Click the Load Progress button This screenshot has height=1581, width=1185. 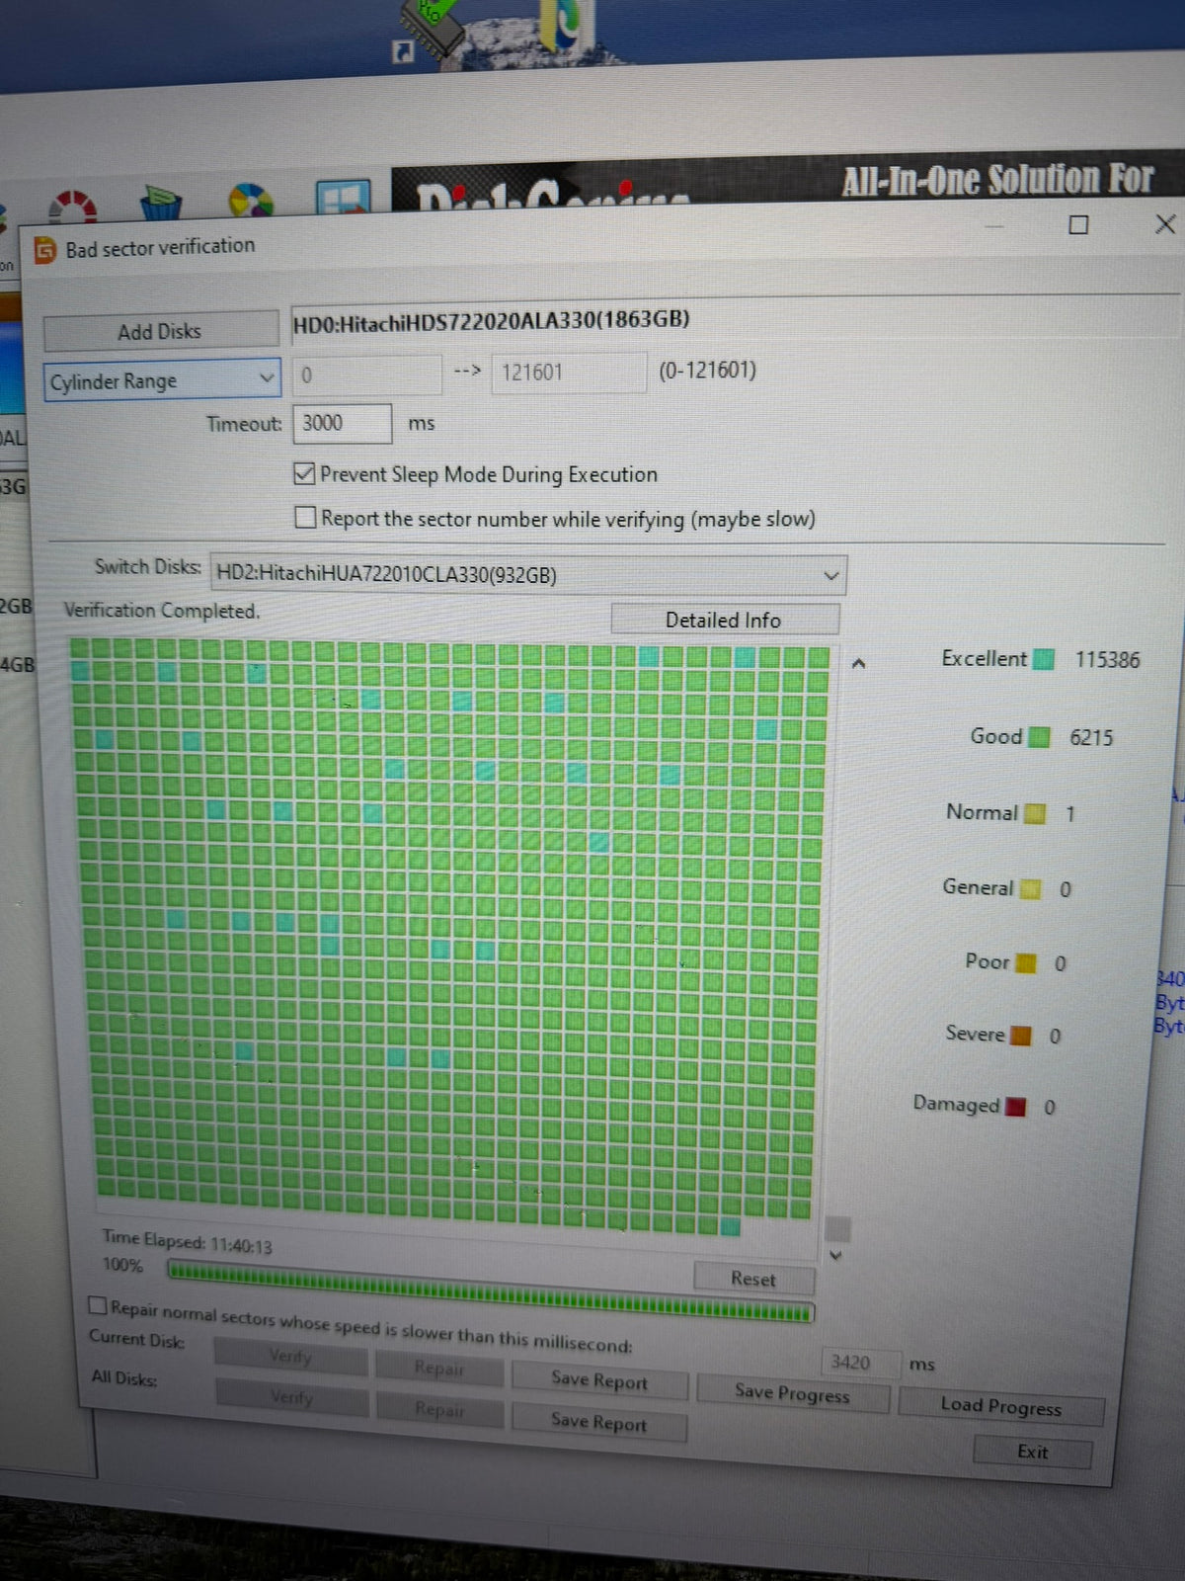click(1000, 1407)
